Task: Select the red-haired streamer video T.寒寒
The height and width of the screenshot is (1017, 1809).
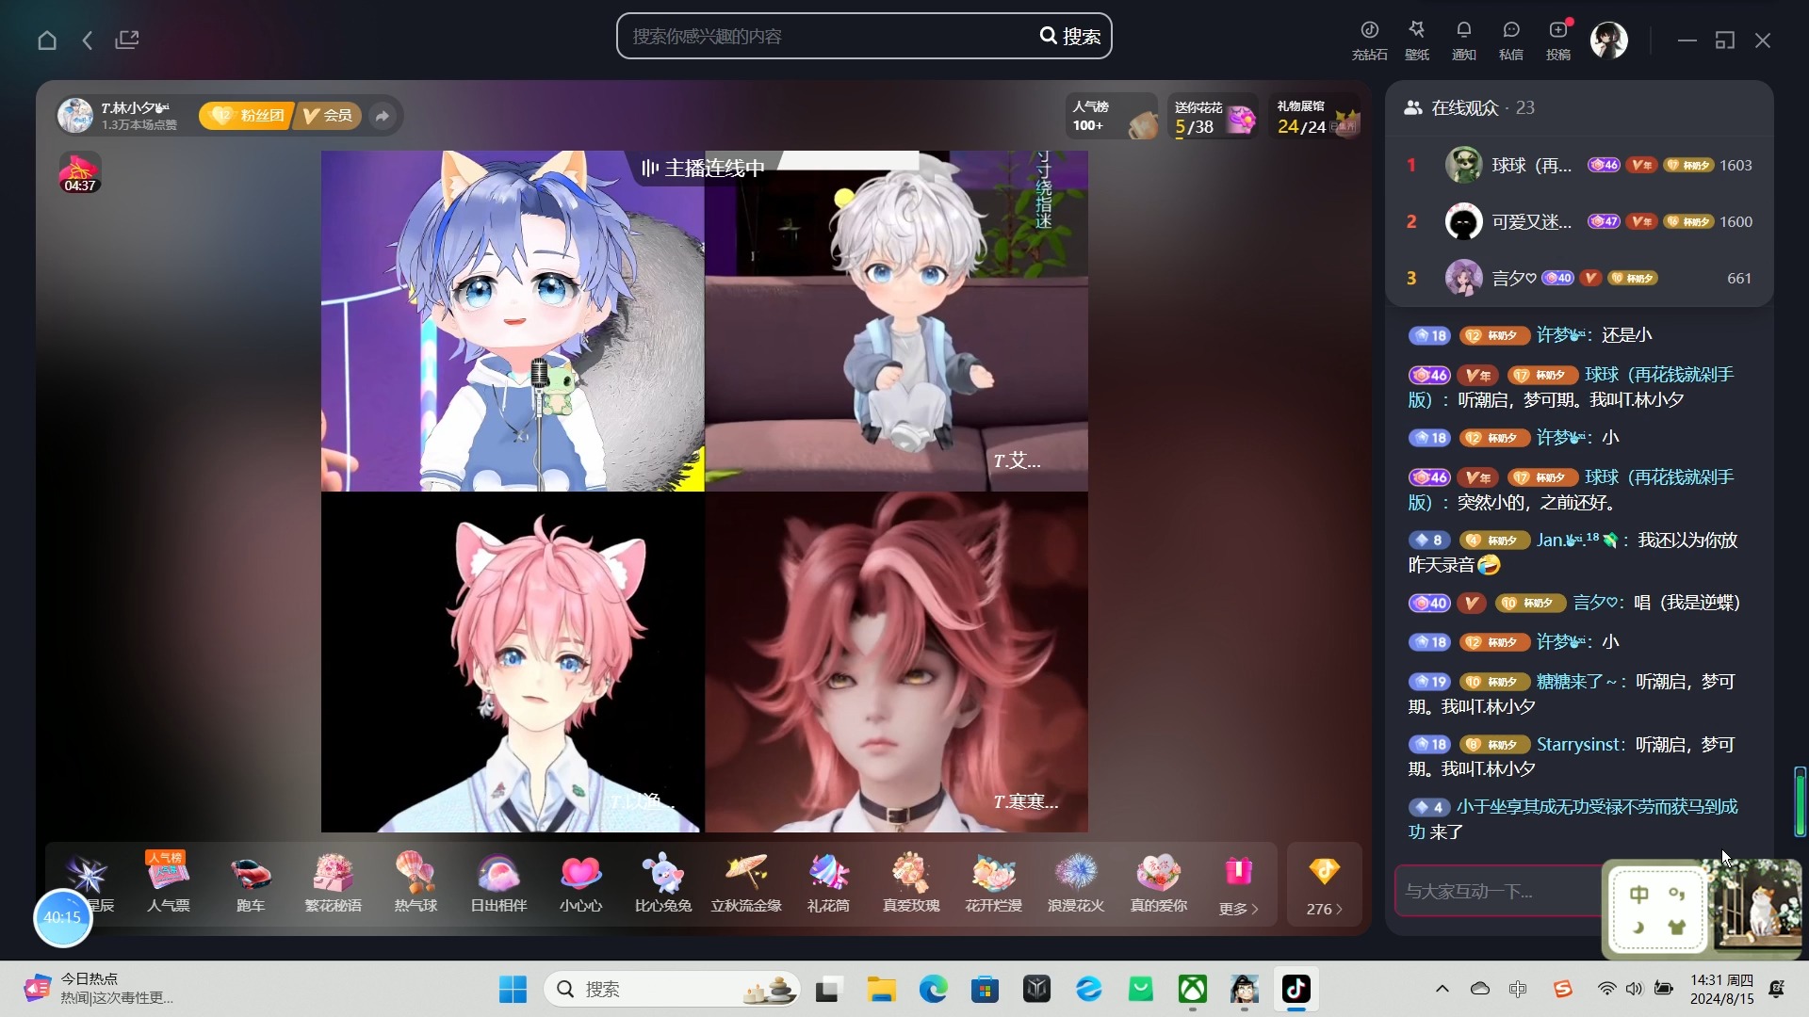Action: pos(896,662)
